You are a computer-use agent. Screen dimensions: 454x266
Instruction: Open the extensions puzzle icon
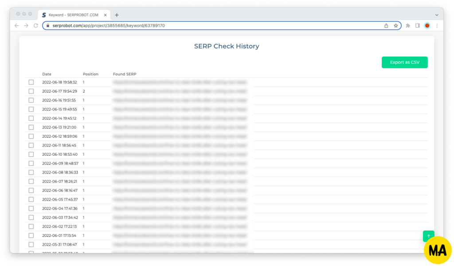click(x=408, y=26)
